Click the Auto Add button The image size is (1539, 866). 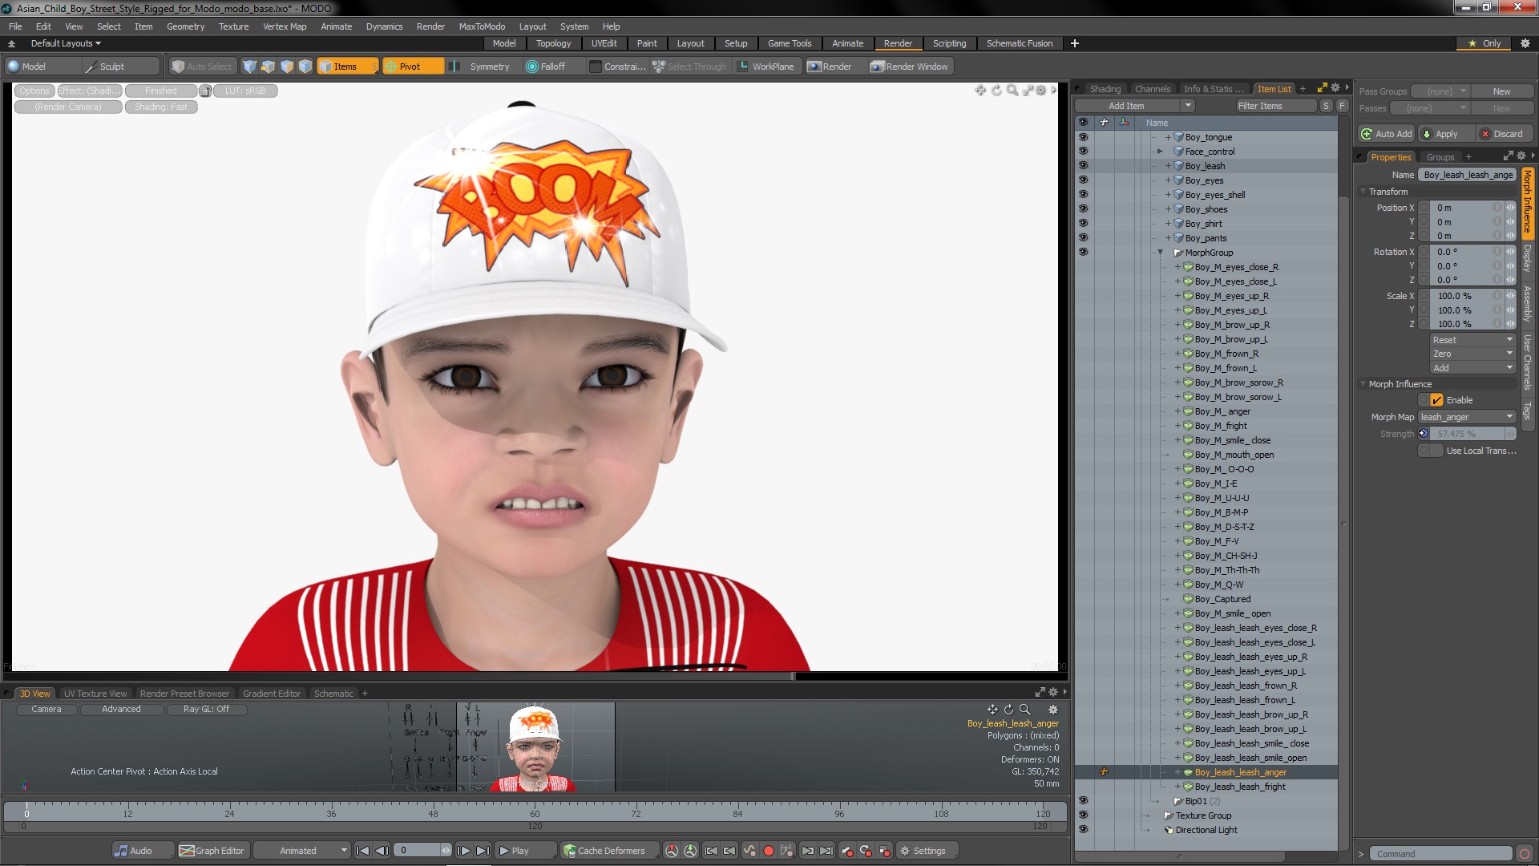coord(1387,134)
